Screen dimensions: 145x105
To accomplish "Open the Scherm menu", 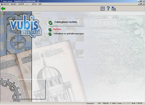I will pyautogui.click(x=34, y=4).
